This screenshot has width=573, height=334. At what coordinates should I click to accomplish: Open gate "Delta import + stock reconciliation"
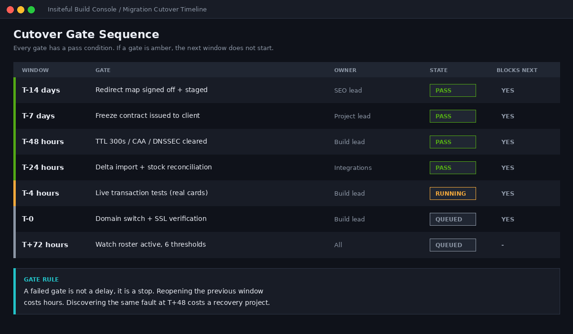coord(154,167)
